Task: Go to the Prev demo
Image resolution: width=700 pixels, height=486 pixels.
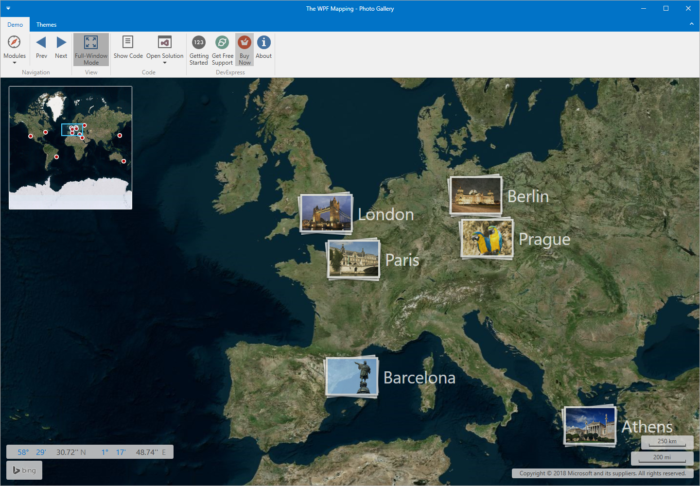Action: [x=41, y=43]
